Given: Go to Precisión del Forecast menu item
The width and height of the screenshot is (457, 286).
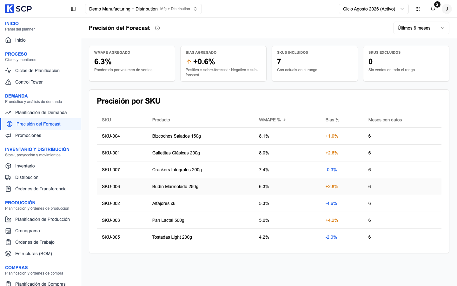Looking at the screenshot, I should pyautogui.click(x=41, y=124).
